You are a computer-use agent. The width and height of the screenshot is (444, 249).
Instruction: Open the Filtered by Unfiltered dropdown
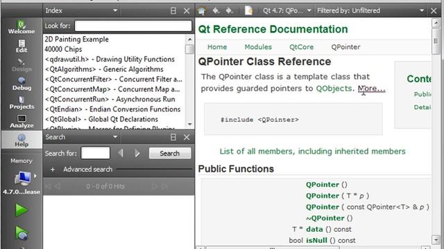point(370,11)
